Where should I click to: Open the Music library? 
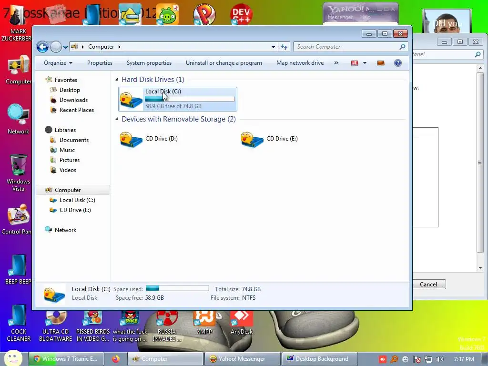(67, 150)
